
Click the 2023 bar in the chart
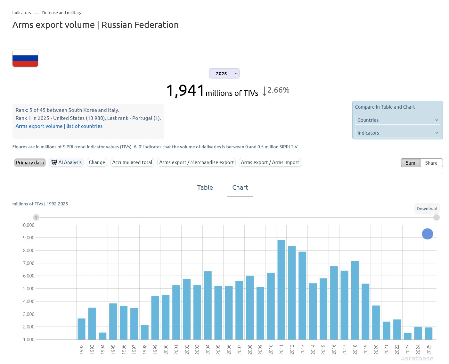click(x=408, y=336)
